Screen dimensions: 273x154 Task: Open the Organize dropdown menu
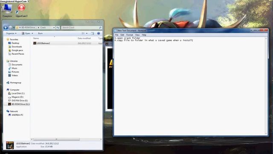pos(11,33)
